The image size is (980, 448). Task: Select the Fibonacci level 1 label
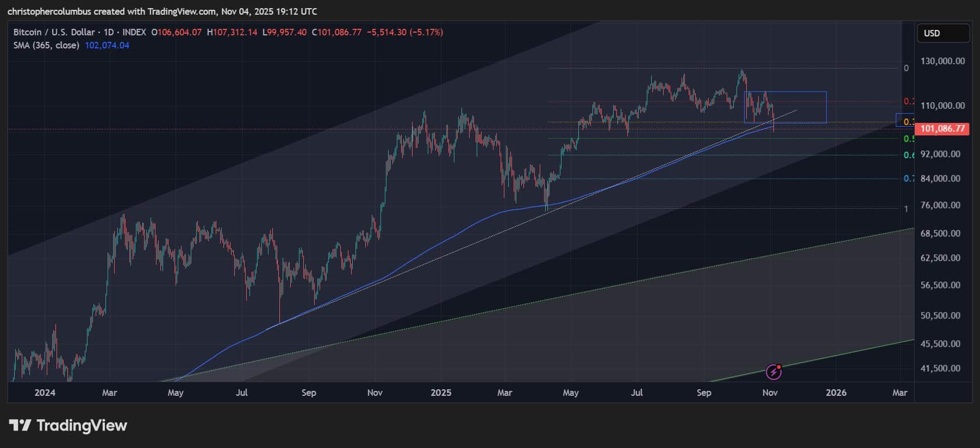click(x=906, y=209)
